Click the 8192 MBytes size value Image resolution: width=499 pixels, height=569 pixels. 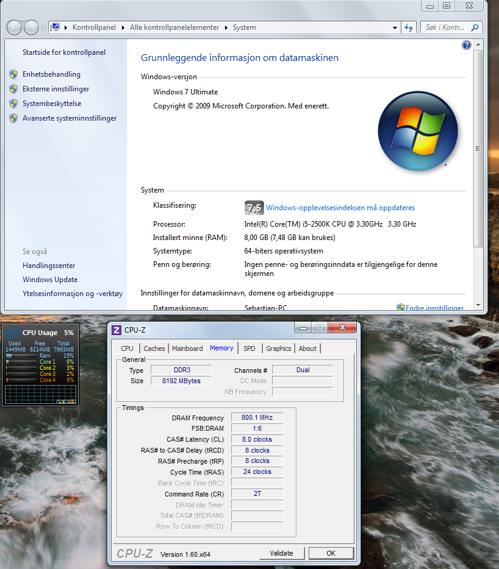coord(181,381)
